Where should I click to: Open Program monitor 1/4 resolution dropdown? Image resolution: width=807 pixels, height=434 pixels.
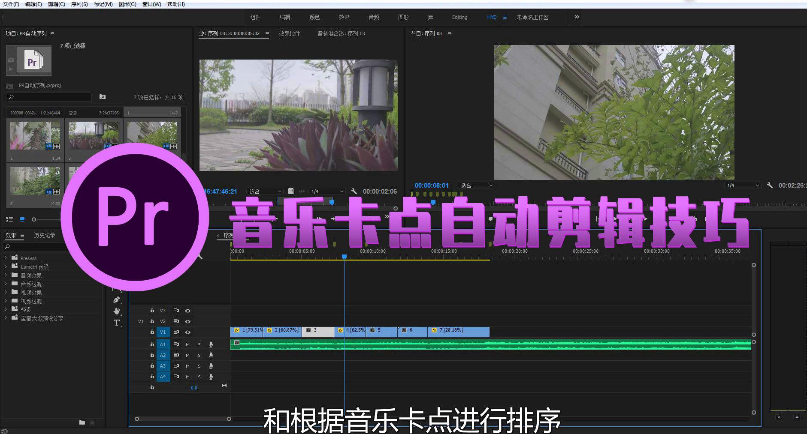[x=743, y=185]
